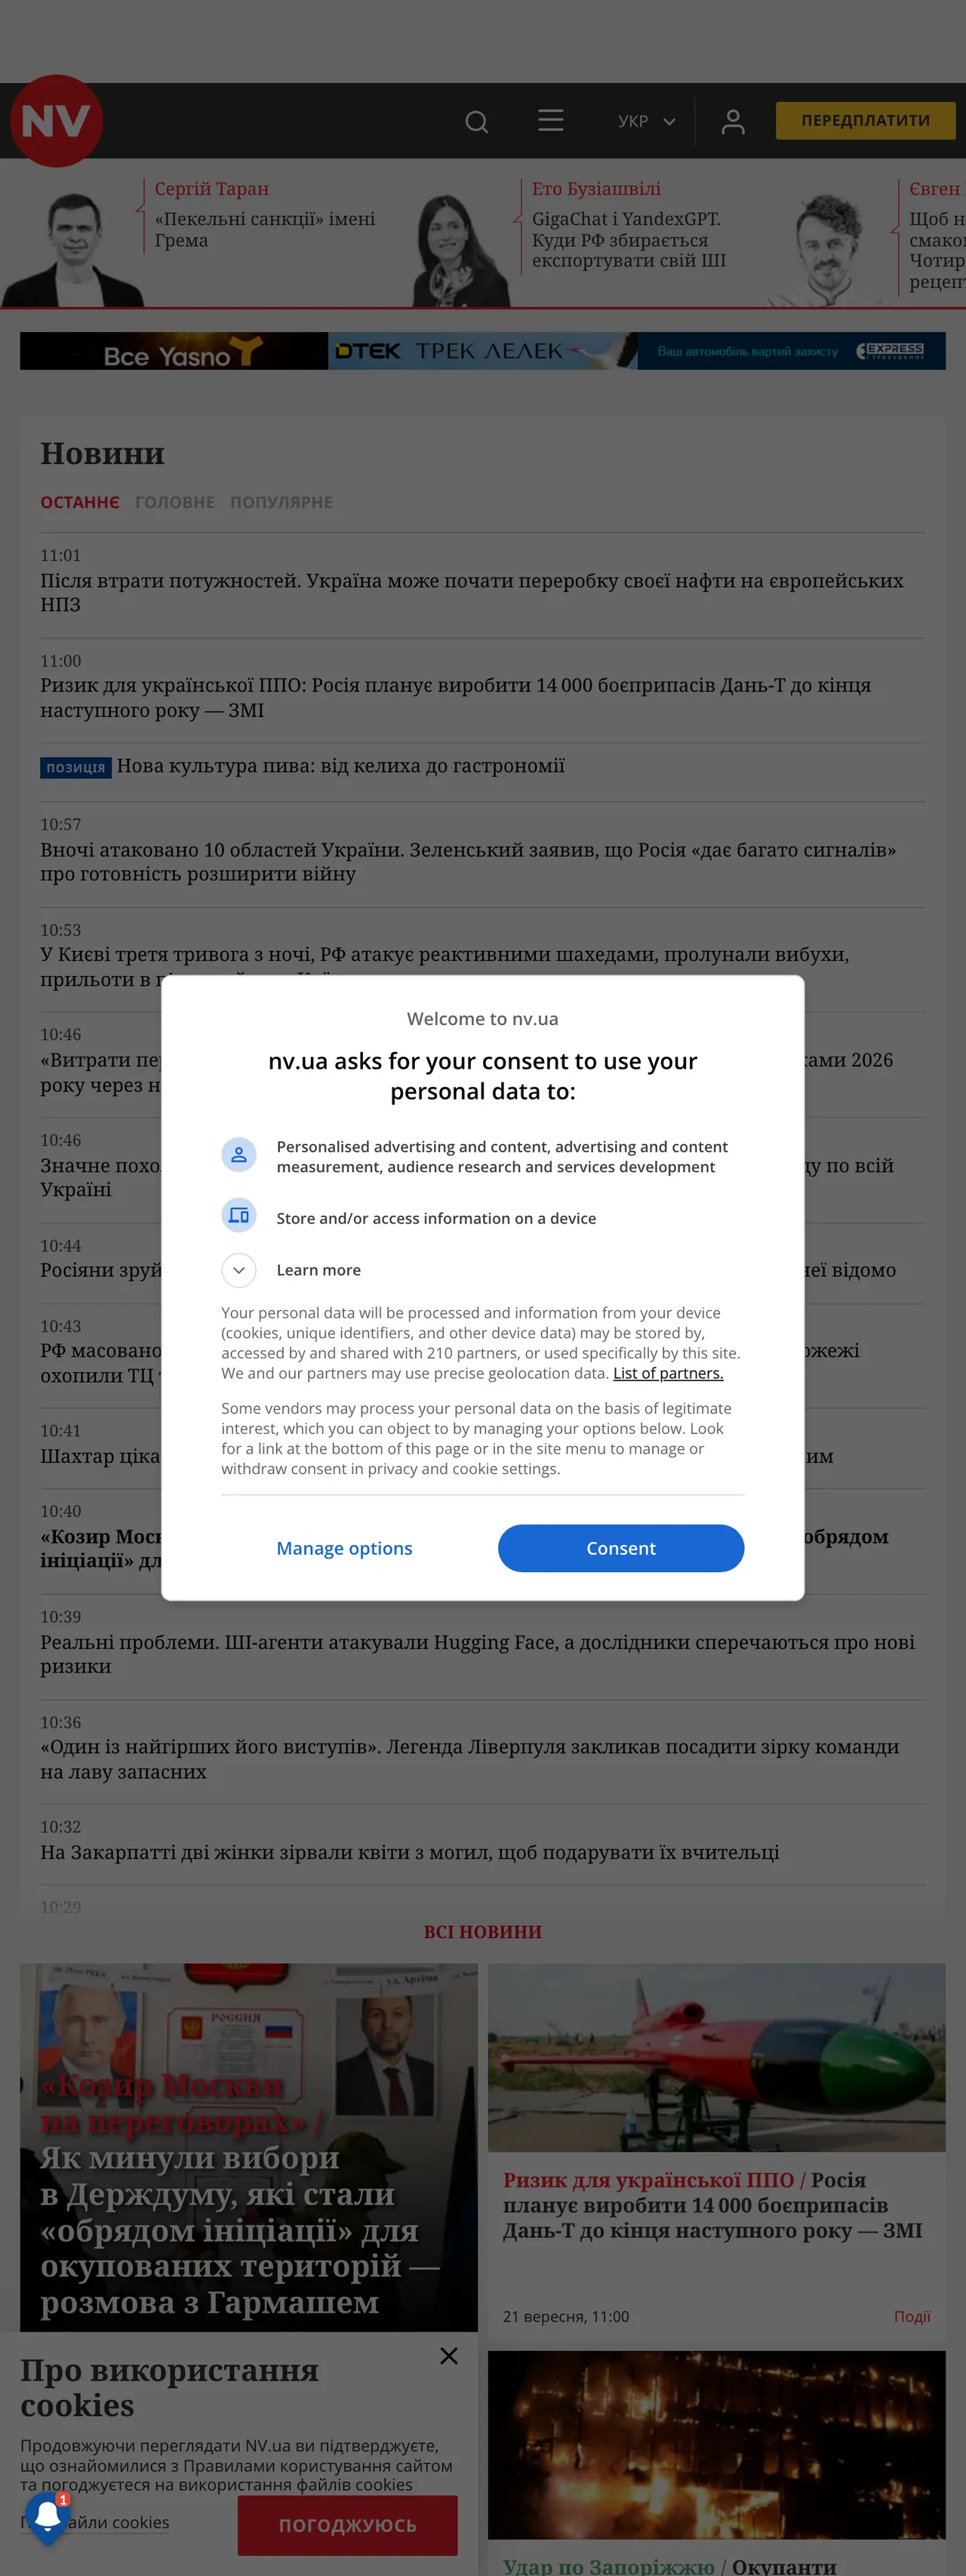This screenshot has height=2576, width=966.
Task: Open the List of partners link
Action: 668,1373
